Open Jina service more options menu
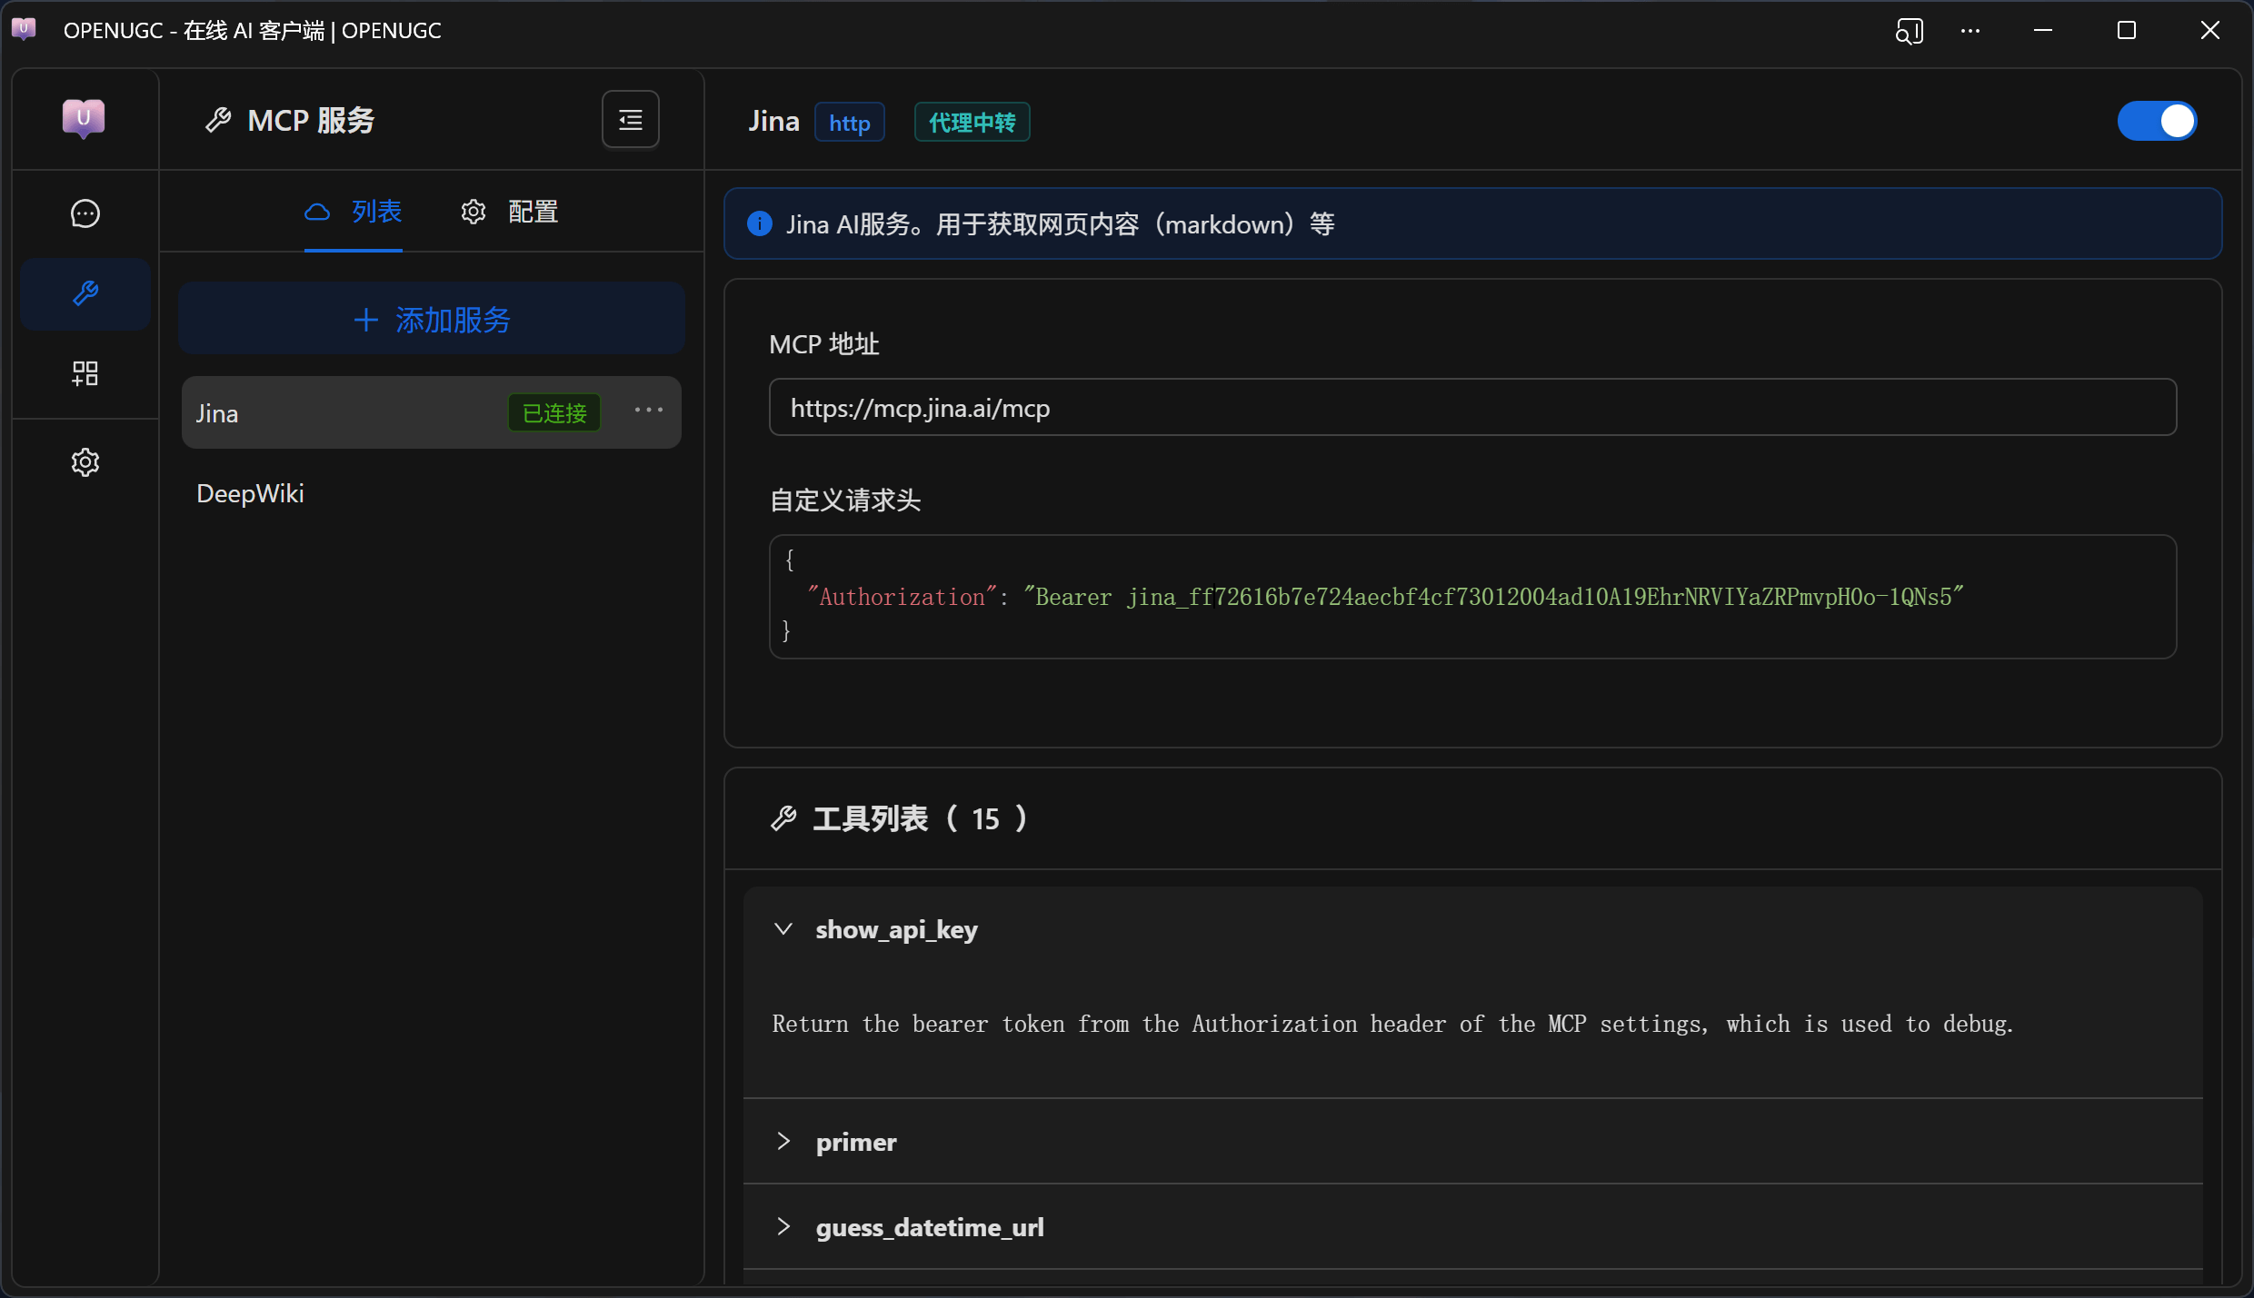 tap(648, 411)
